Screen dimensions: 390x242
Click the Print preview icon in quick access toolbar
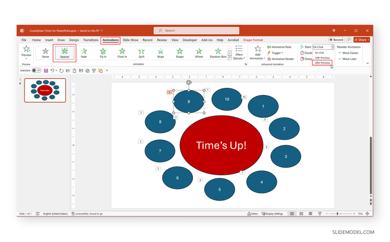point(87,71)
